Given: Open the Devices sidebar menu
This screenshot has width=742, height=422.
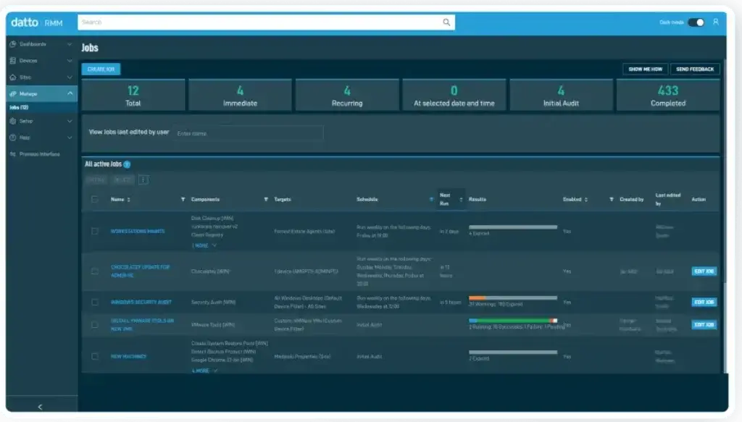Looking at the screenshot, I should (x=41, y=61).
